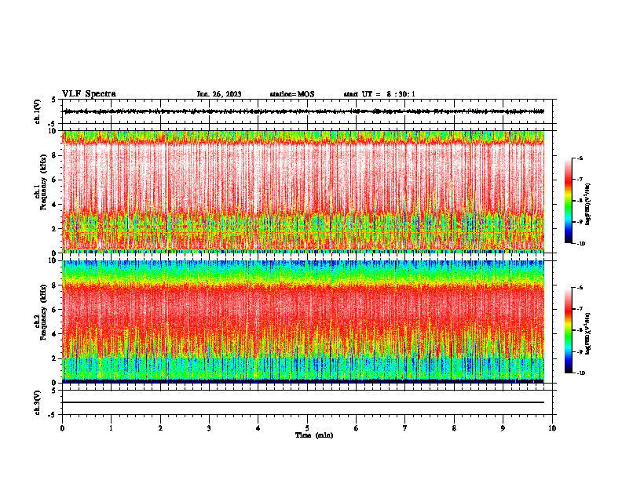Viewport: 622px width, 480px height.
Task: Click the "-10" label on ch.2 color bar
Action: [580, 373]
